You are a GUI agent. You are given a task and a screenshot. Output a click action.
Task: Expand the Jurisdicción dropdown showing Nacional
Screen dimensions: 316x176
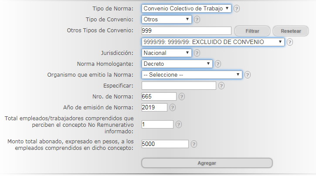coord(167,53)
